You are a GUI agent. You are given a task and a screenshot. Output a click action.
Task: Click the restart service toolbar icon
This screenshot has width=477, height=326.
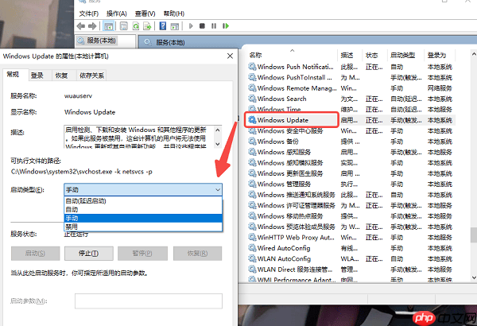click(226, 26)
